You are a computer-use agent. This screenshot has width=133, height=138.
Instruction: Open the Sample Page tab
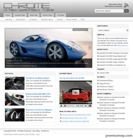click(x=20, y=15)
